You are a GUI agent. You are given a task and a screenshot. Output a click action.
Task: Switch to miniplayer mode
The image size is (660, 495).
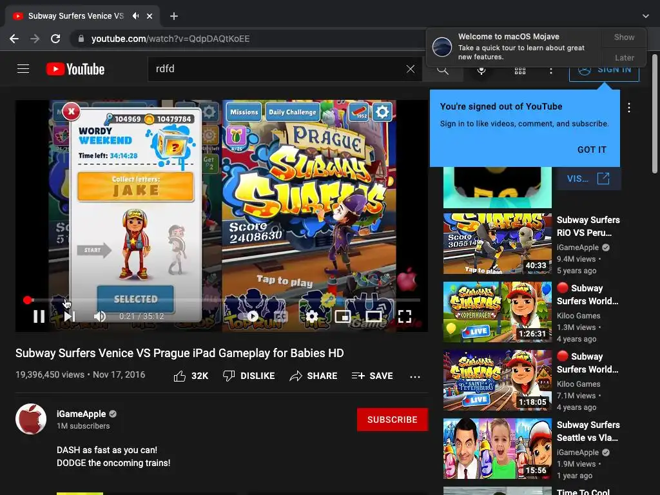[343, 316]
